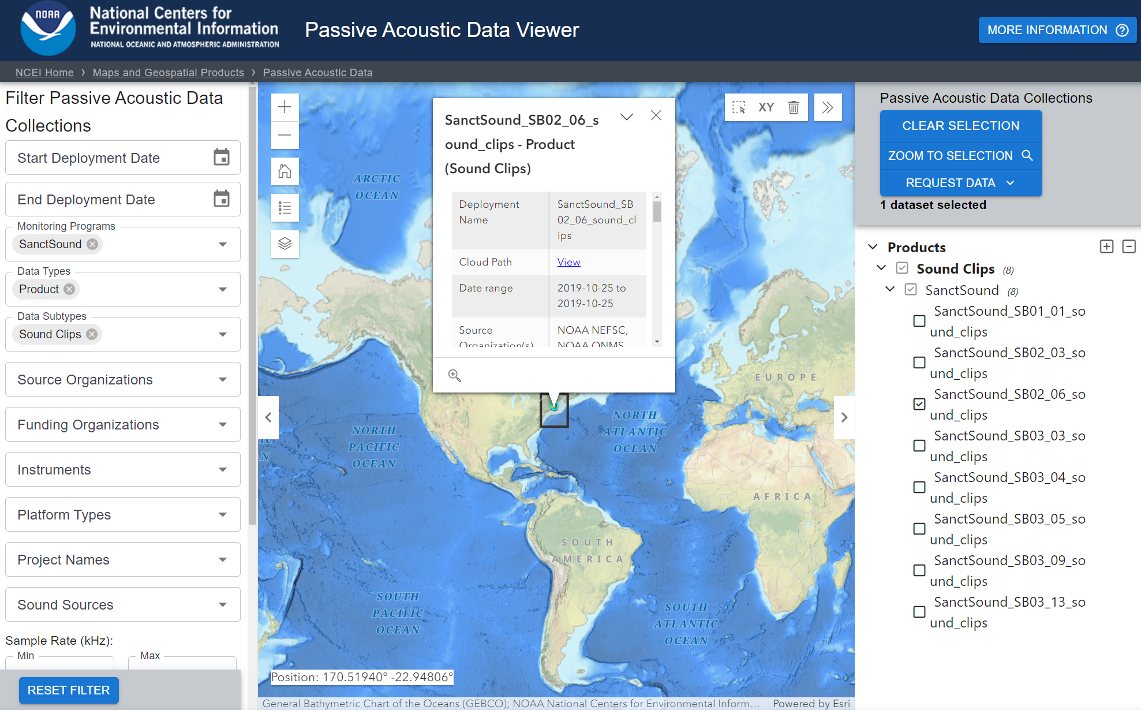Uncheck SanctSound_SB02_06_sound_clips checkbox
Image resolution: width=1141 pixels, height=710 pixels.
(x=919, y=404)
